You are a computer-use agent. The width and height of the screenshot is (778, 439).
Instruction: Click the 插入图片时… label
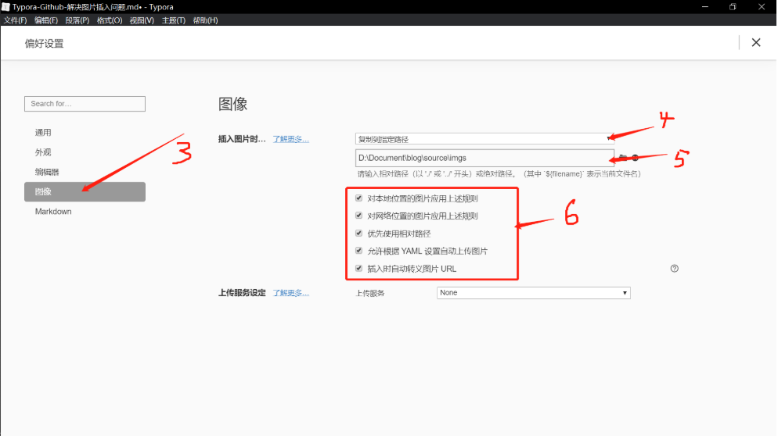click(x=242, y=139)
